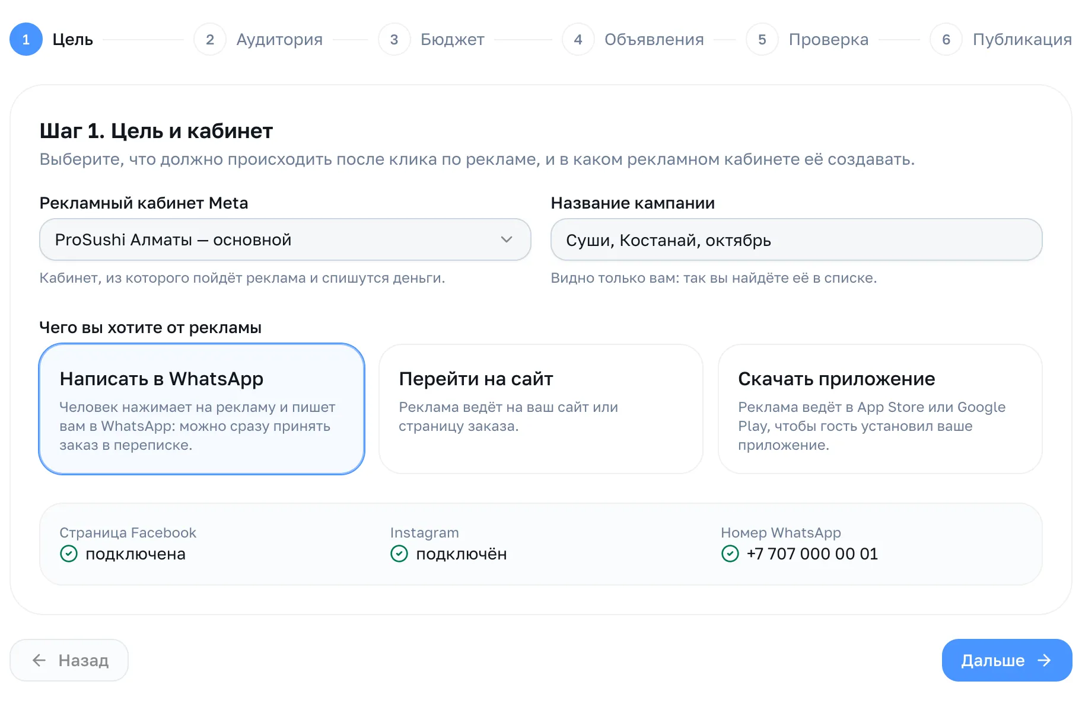Select the Написать в WhatsApp goal card
This screenshot has width=1082, height=710.
pyautogui.click(x=202, y=409)
